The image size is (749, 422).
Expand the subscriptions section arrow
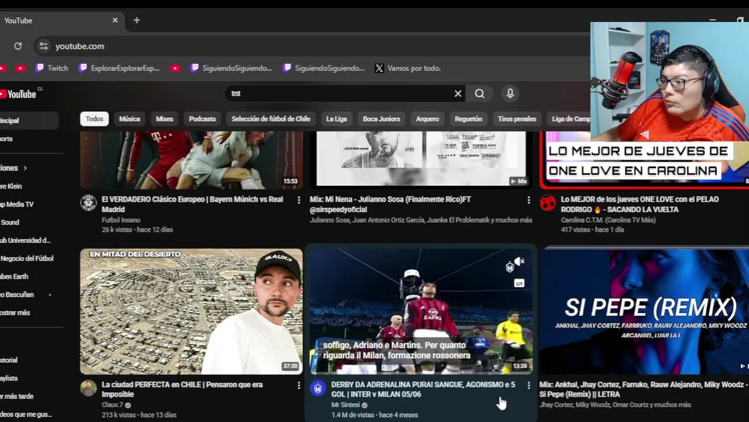tap(25, 168)
